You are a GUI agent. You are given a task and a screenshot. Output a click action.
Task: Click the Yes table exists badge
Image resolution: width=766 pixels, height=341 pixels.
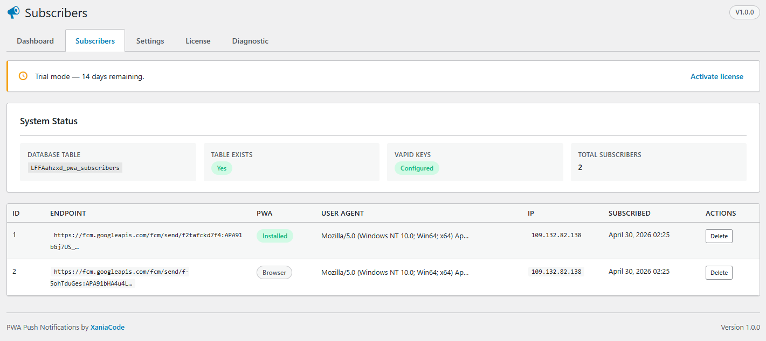point(222,168)
